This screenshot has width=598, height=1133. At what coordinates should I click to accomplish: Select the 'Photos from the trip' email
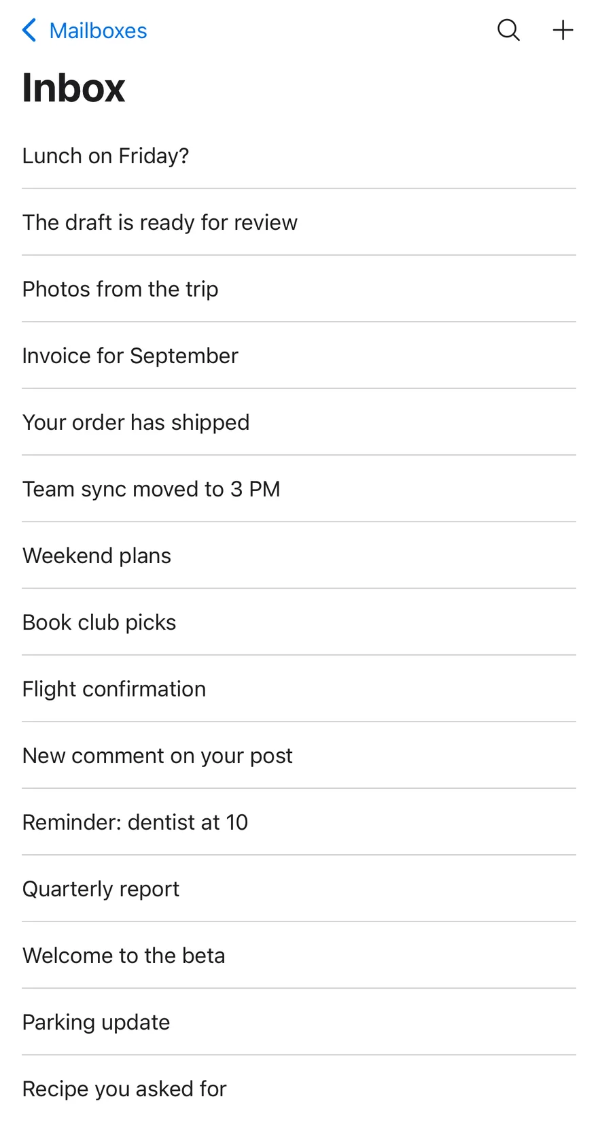pyautogui.click(x=299, y=289)
